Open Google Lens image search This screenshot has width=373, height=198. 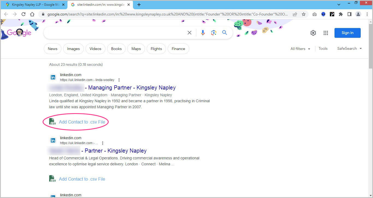214,33
